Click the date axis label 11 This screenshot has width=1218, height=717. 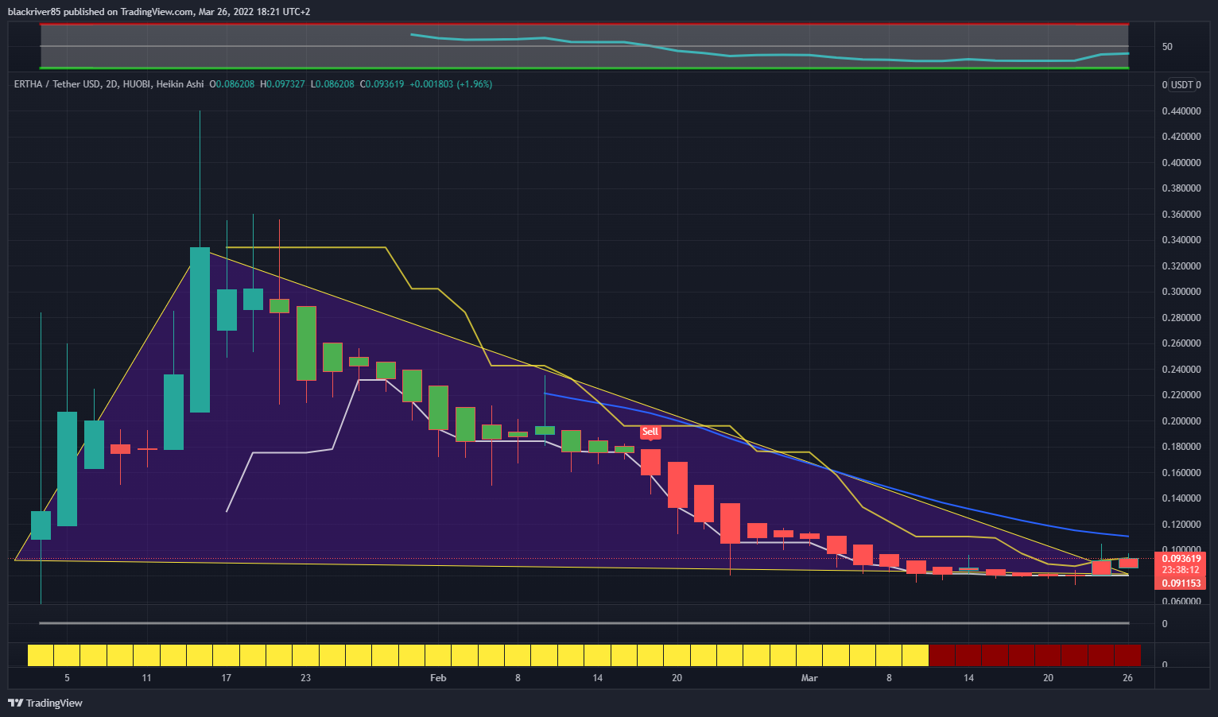point(146,678)
